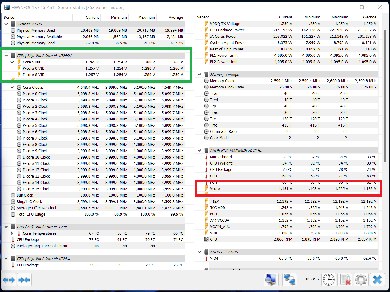Select the IMC VDD voltage row
390x292 pixels.
pyautogui.click(x=287, y=207)
